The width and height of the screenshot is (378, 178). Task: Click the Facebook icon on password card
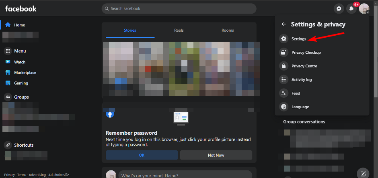pyautogui.click(x=110, y=114)
